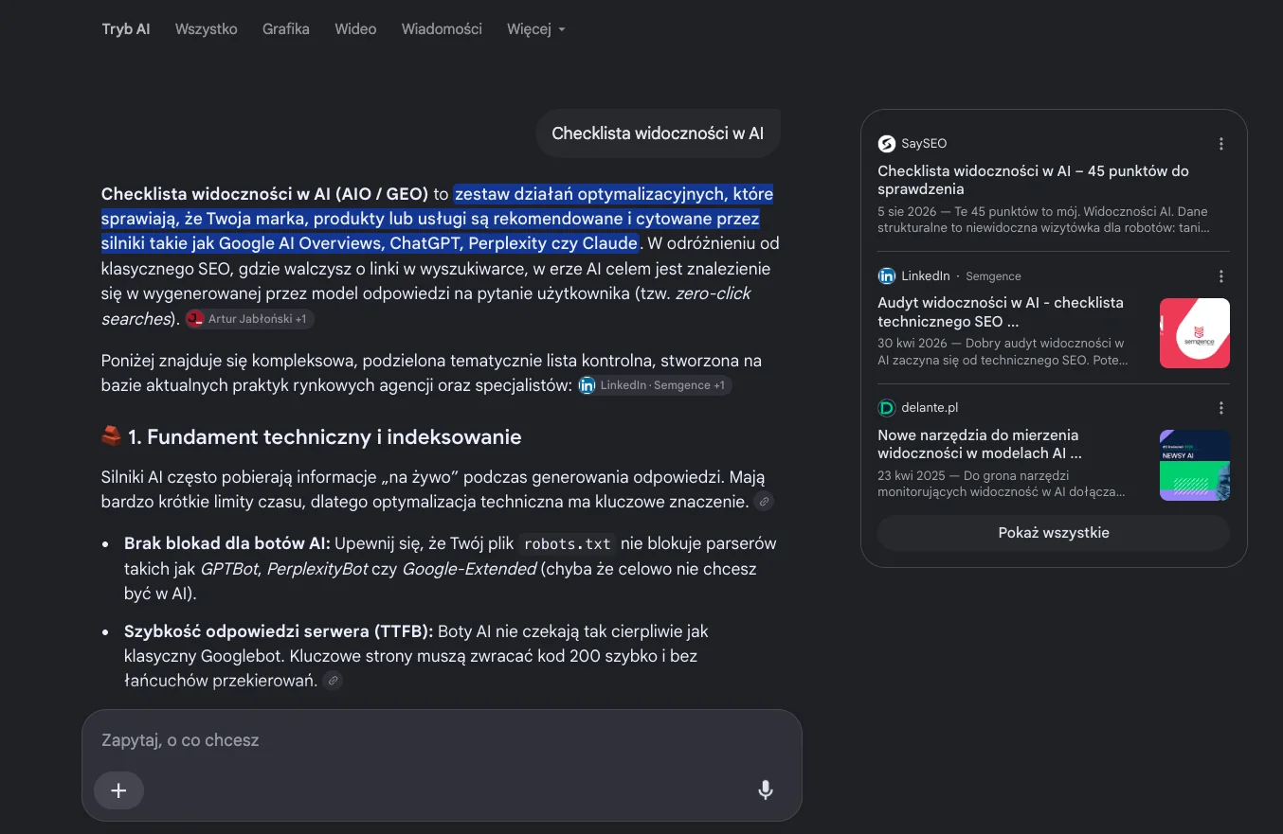Open 'Audyt widoczności w AI' article link
This screenshot has height=834, width=1283.
tap(1001, 311)
